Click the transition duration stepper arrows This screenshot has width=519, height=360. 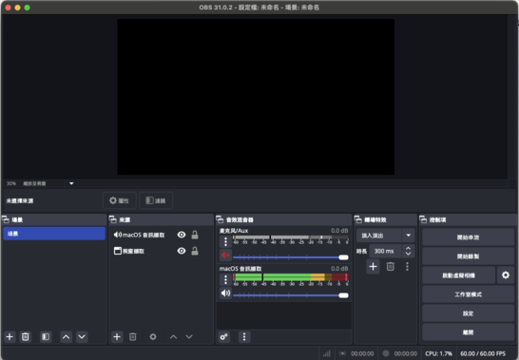coord(408,251)
